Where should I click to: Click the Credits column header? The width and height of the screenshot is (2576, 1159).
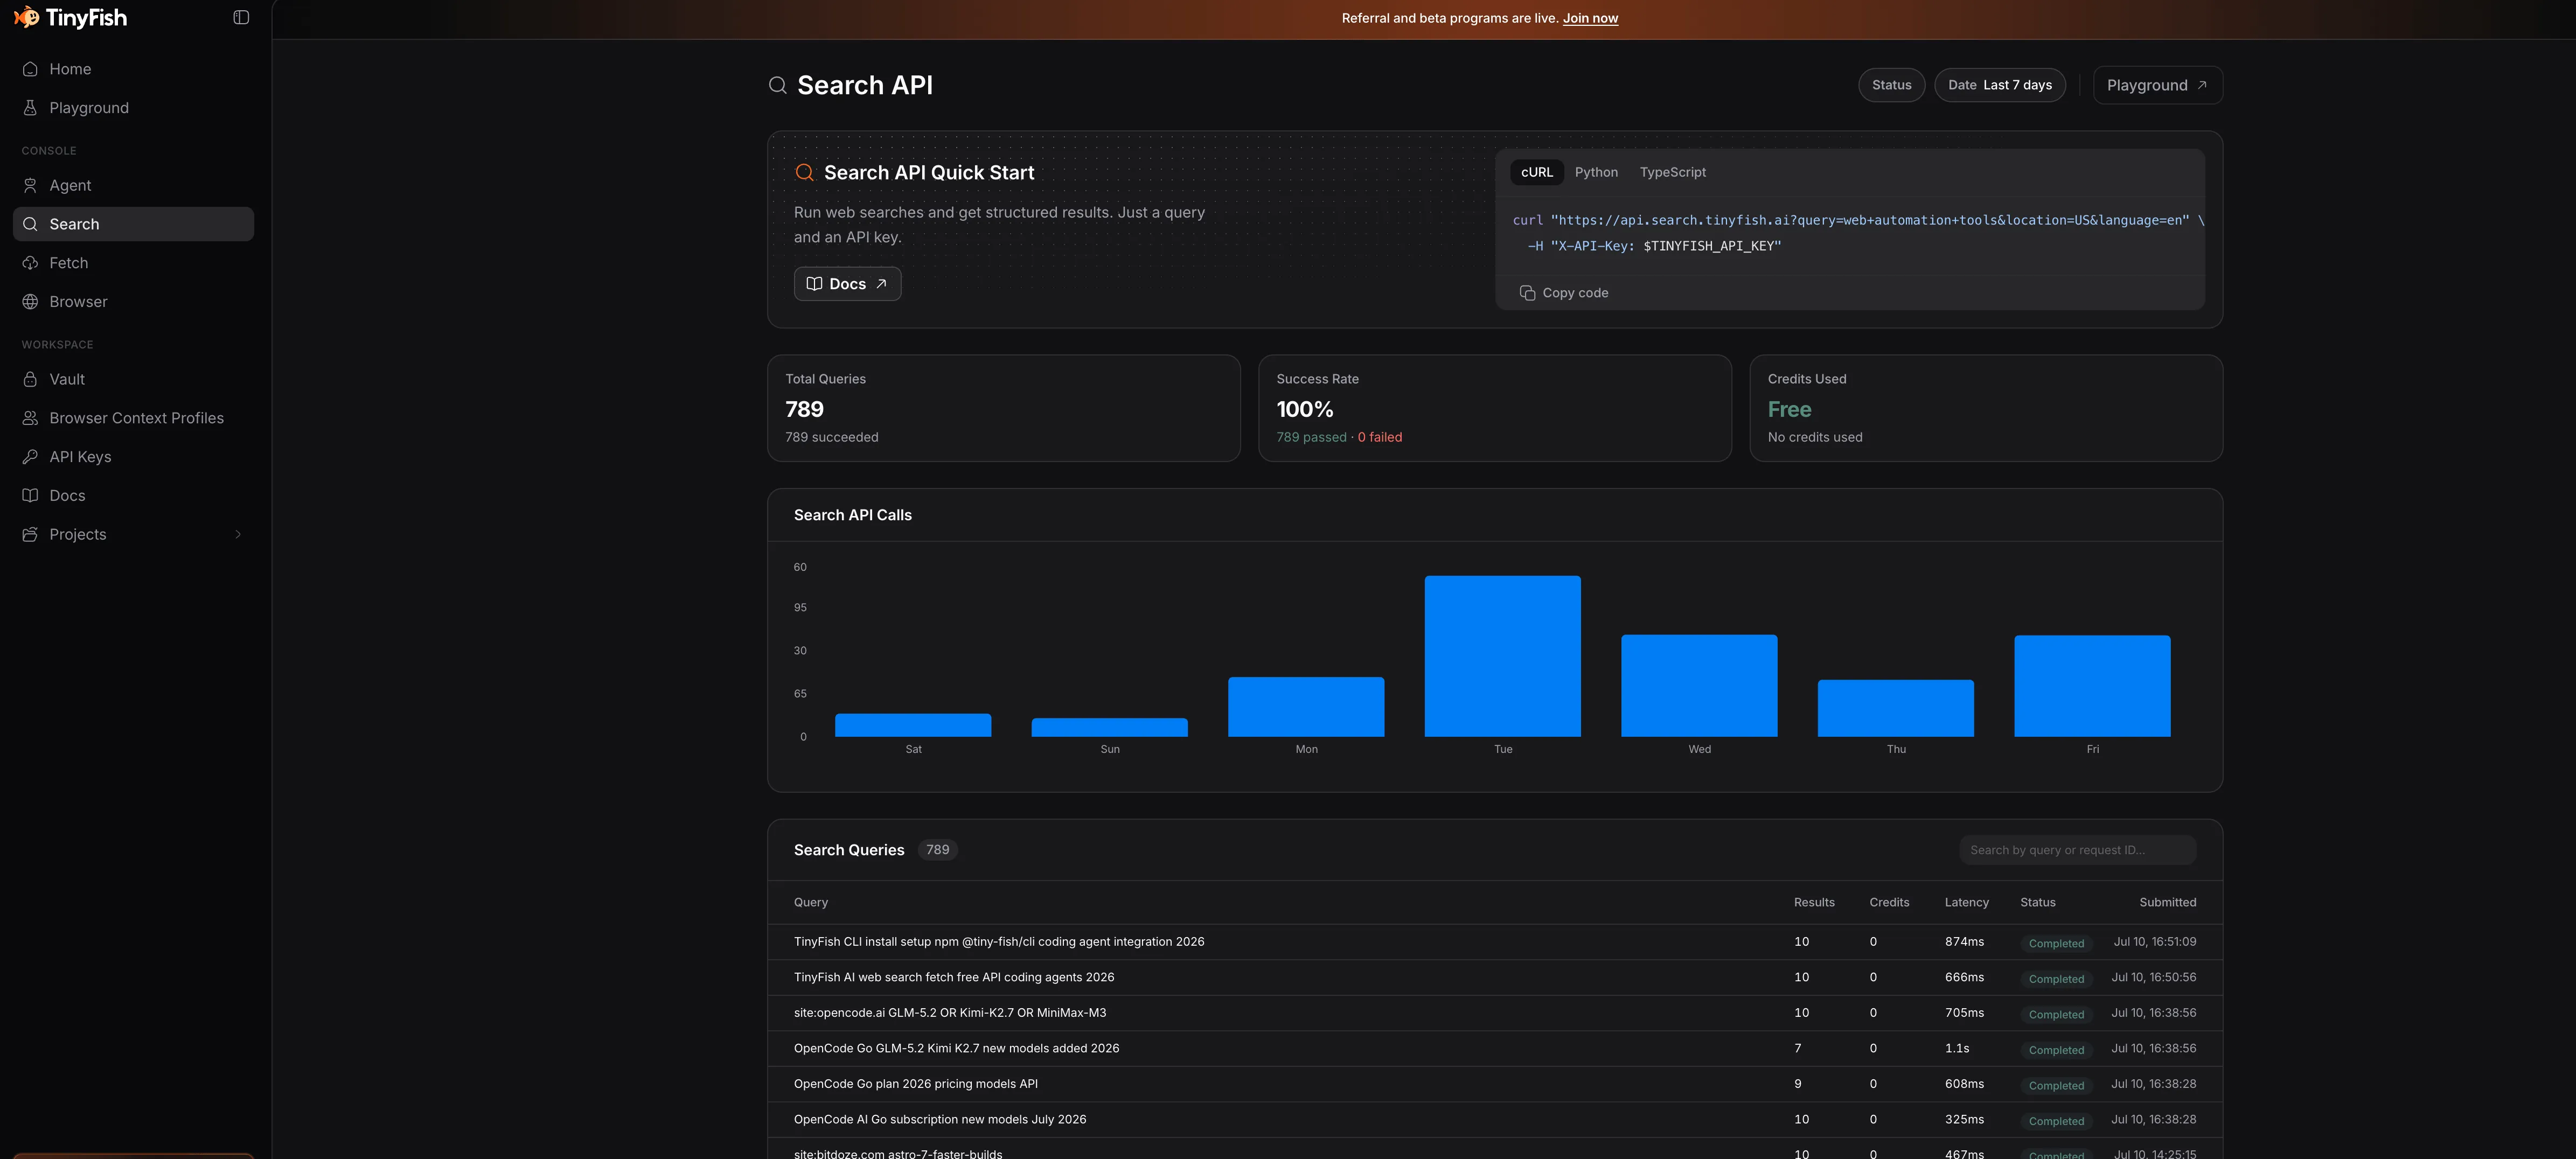click(x=1889, y=902)
